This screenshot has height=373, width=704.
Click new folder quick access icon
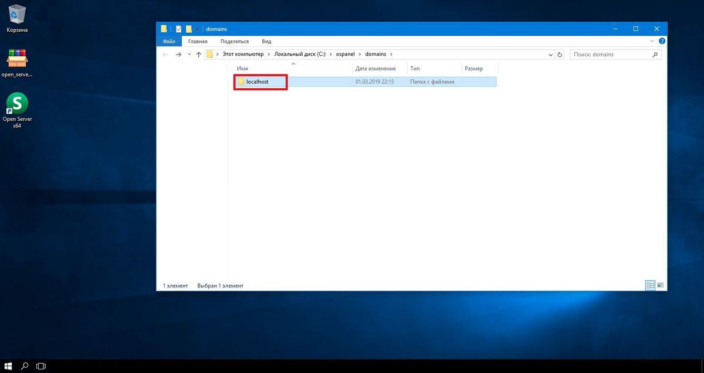[x=188, y=29]
